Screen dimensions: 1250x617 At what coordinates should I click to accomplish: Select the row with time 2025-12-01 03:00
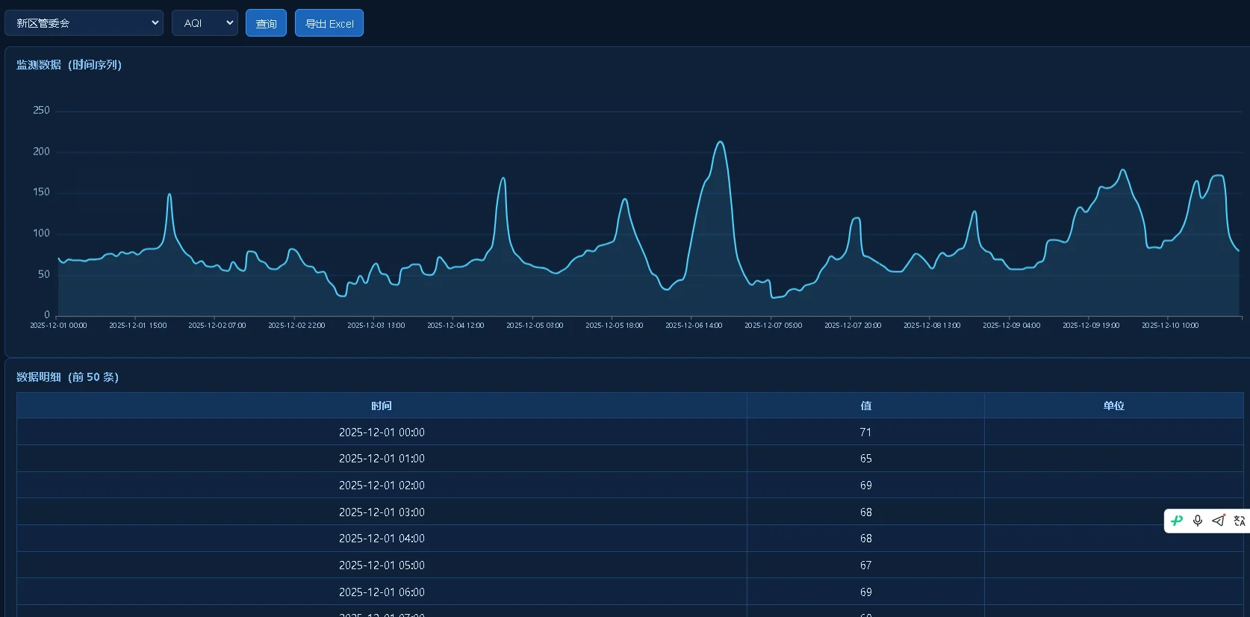pos(629,512)
